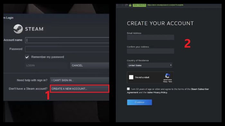Click the 'Need help with sign in?' text
This screenshot has height=126, width=225.
[x=32, y=80]
